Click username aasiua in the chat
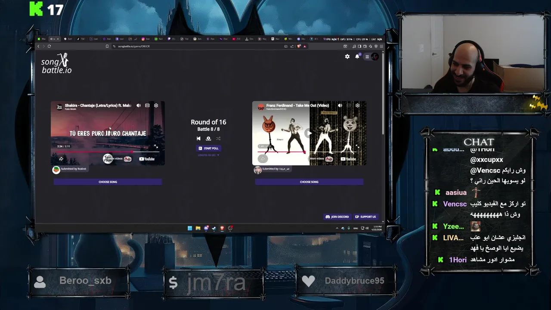The width and height of the screenshot is (551, 310). (456, 193)
